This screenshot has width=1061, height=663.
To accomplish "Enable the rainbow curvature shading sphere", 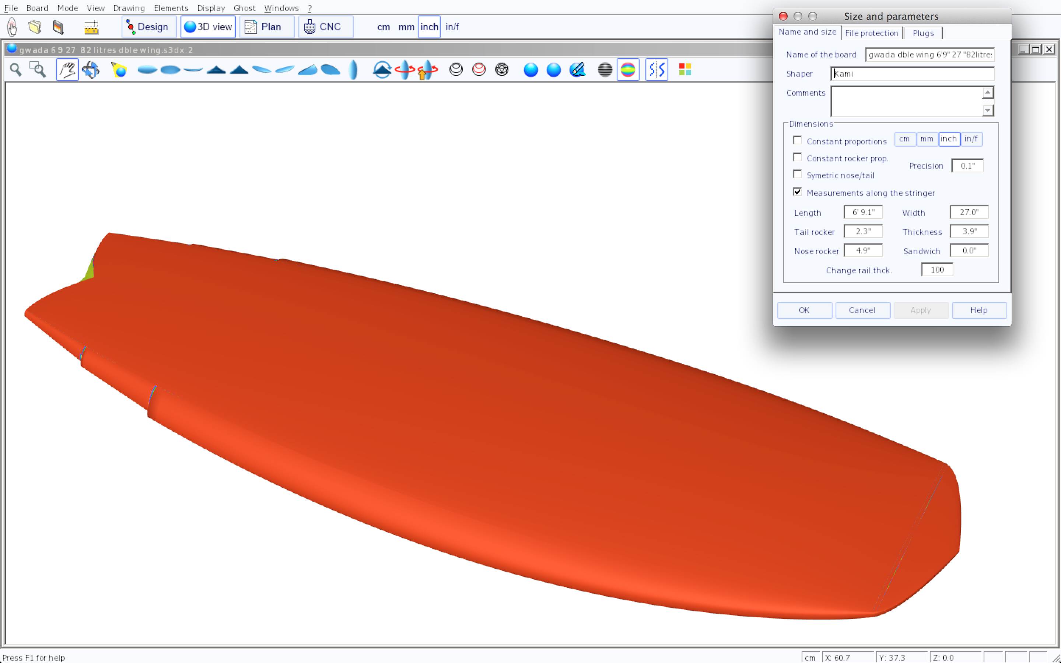I will tap(628, 70).
